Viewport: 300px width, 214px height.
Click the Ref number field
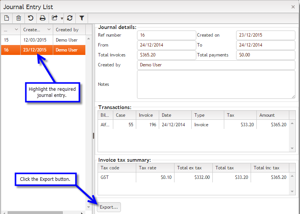(x=166, y=35)
